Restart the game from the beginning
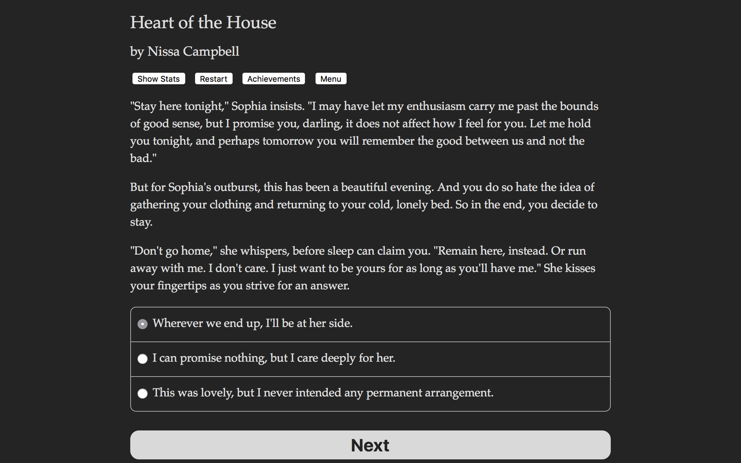The height and width of the screenshot is (463, 741). pos(213,78)
